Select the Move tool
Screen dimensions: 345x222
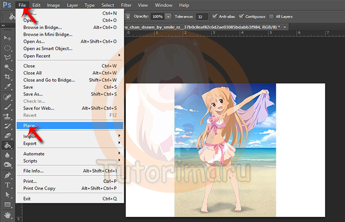[x=7, y=38]
